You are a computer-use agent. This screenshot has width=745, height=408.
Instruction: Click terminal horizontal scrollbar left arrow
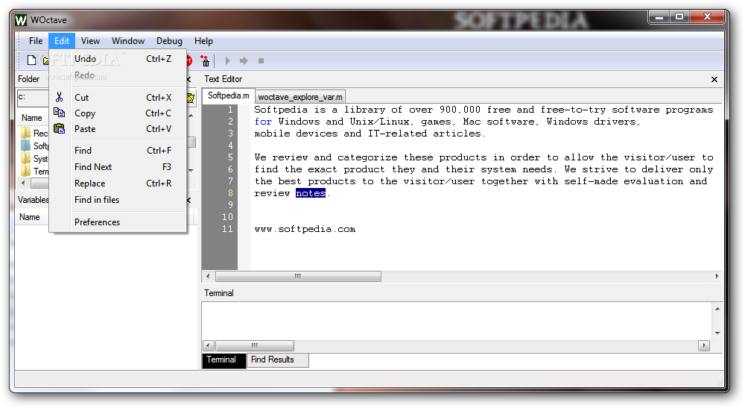(208, 345)
